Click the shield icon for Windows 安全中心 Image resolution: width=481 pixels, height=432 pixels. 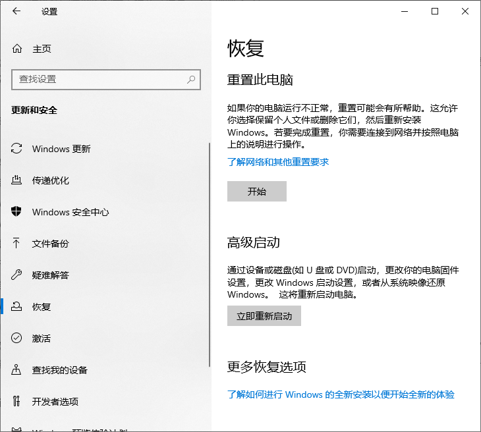[16, 211]
